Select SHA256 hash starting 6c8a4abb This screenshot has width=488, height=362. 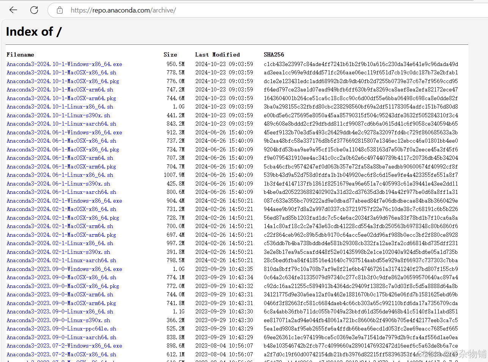point(361,312)
